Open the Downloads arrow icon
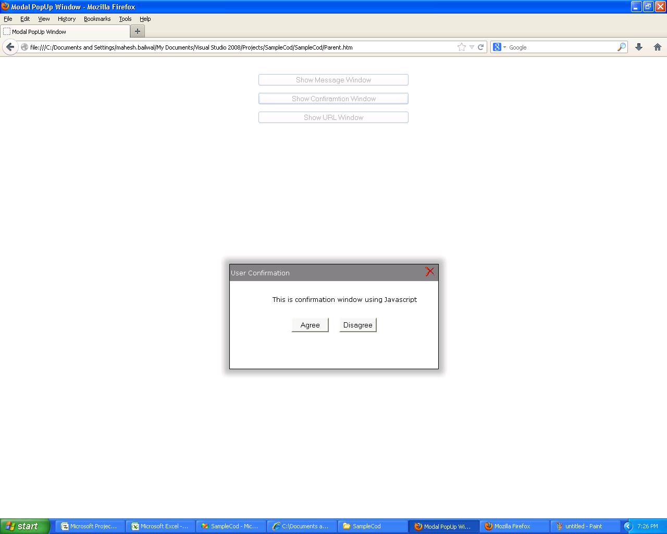The image size is (667, 534). click(639, 47)
